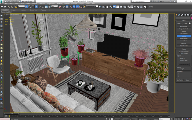Activate the Select and Rotate tool
192x120 pixels.
tap(43, 7)
